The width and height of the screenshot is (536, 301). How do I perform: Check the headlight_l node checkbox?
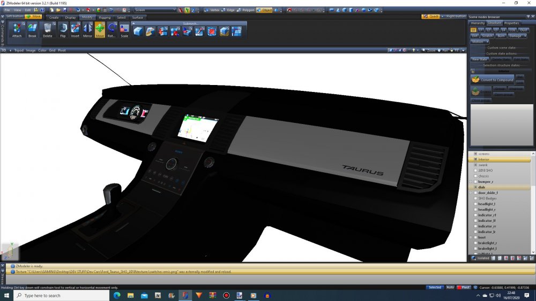click(475, 204)
